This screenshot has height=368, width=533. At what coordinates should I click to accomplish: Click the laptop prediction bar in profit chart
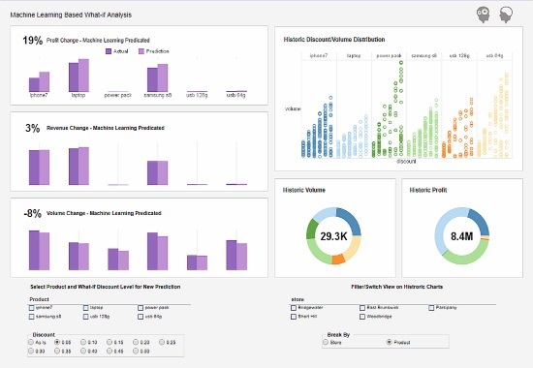pos(83,76)
